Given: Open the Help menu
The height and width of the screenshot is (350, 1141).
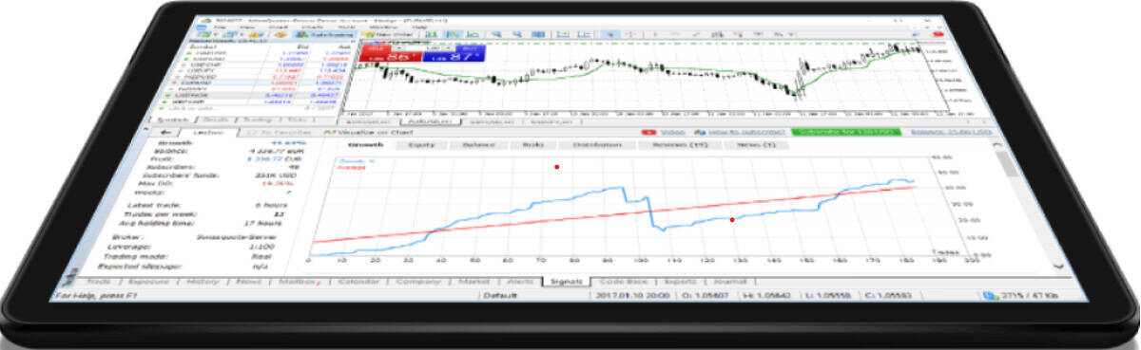Looking at the screenshot, I should pyautogui.click(x=419, y=27).
